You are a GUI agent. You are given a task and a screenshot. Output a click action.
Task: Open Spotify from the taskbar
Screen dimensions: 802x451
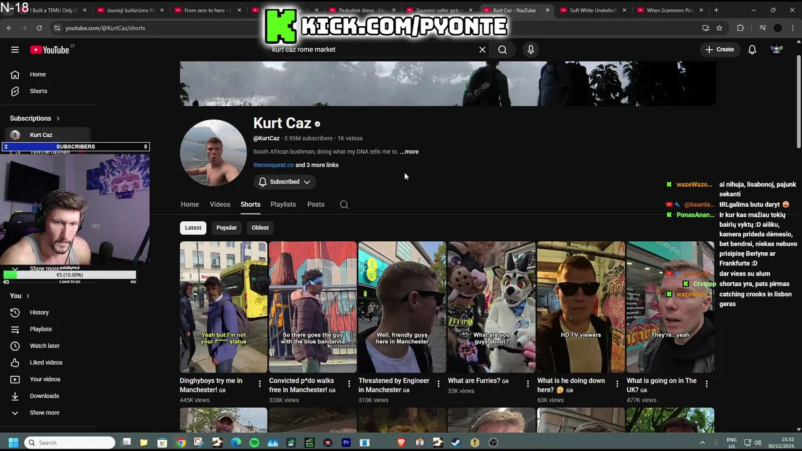coord(254,442)
